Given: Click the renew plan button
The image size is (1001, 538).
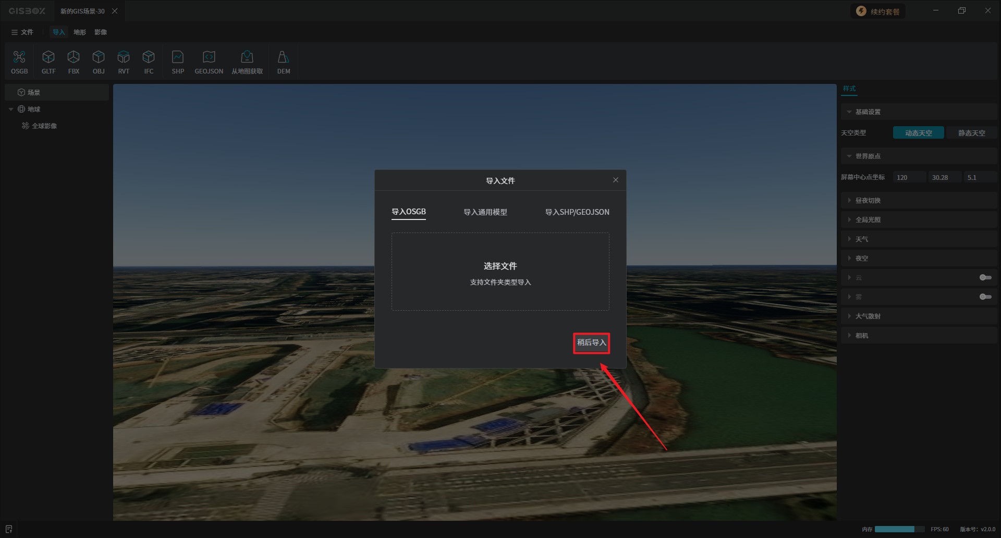Looking at the screenshot, I should coord(879,11).
